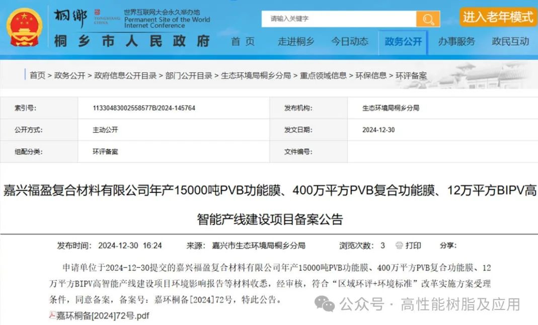Click 生态环境局桐乡分局 breadcrumb link
538x325 pixels.
[x=256, y=75]
